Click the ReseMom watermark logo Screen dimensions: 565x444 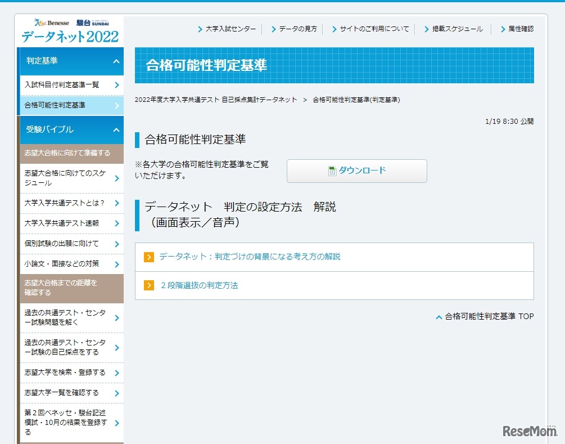tap(529, 431)
